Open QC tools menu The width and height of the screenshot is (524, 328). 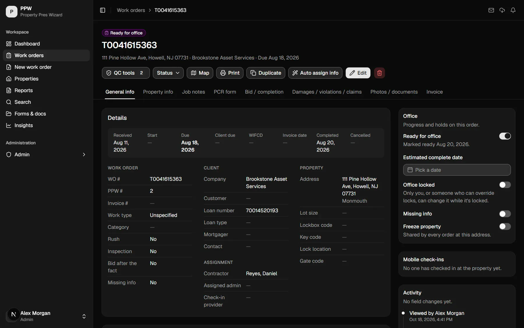pyautogui.click(x=126, y=73)
